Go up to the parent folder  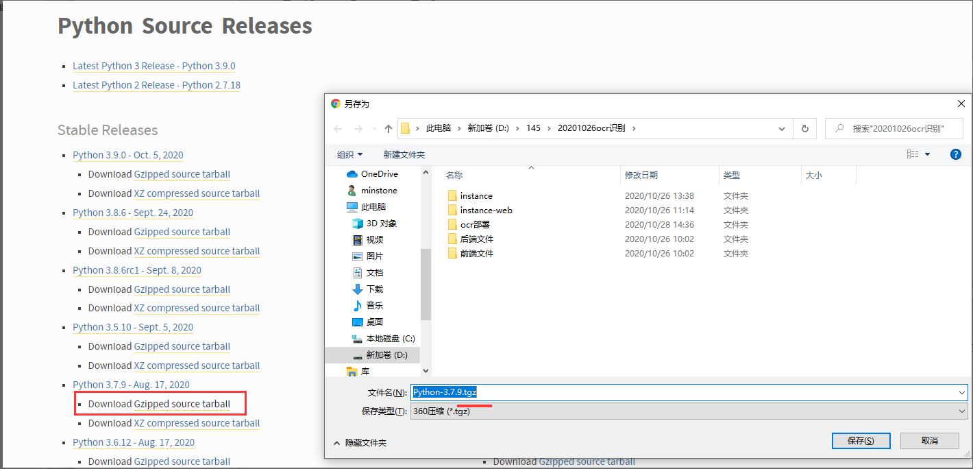tap(389, 128)
